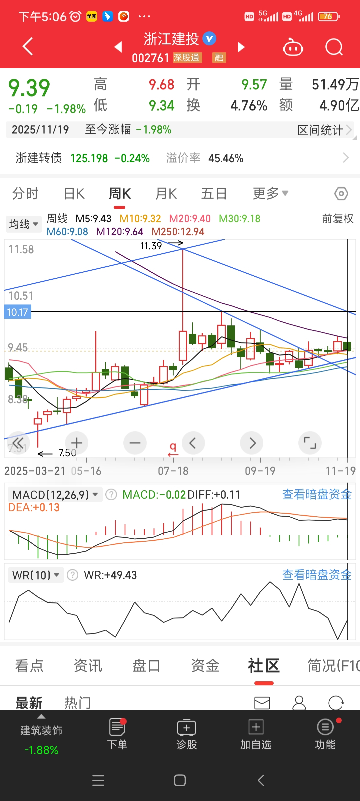
Task: Open community profile person icon
Action: 299,703
